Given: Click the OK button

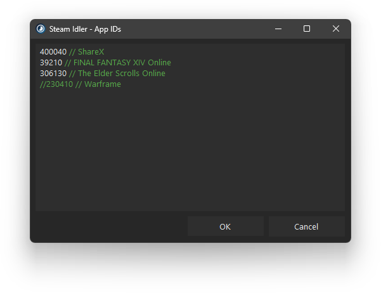Looking at the screenshot, I should [225, 226].
